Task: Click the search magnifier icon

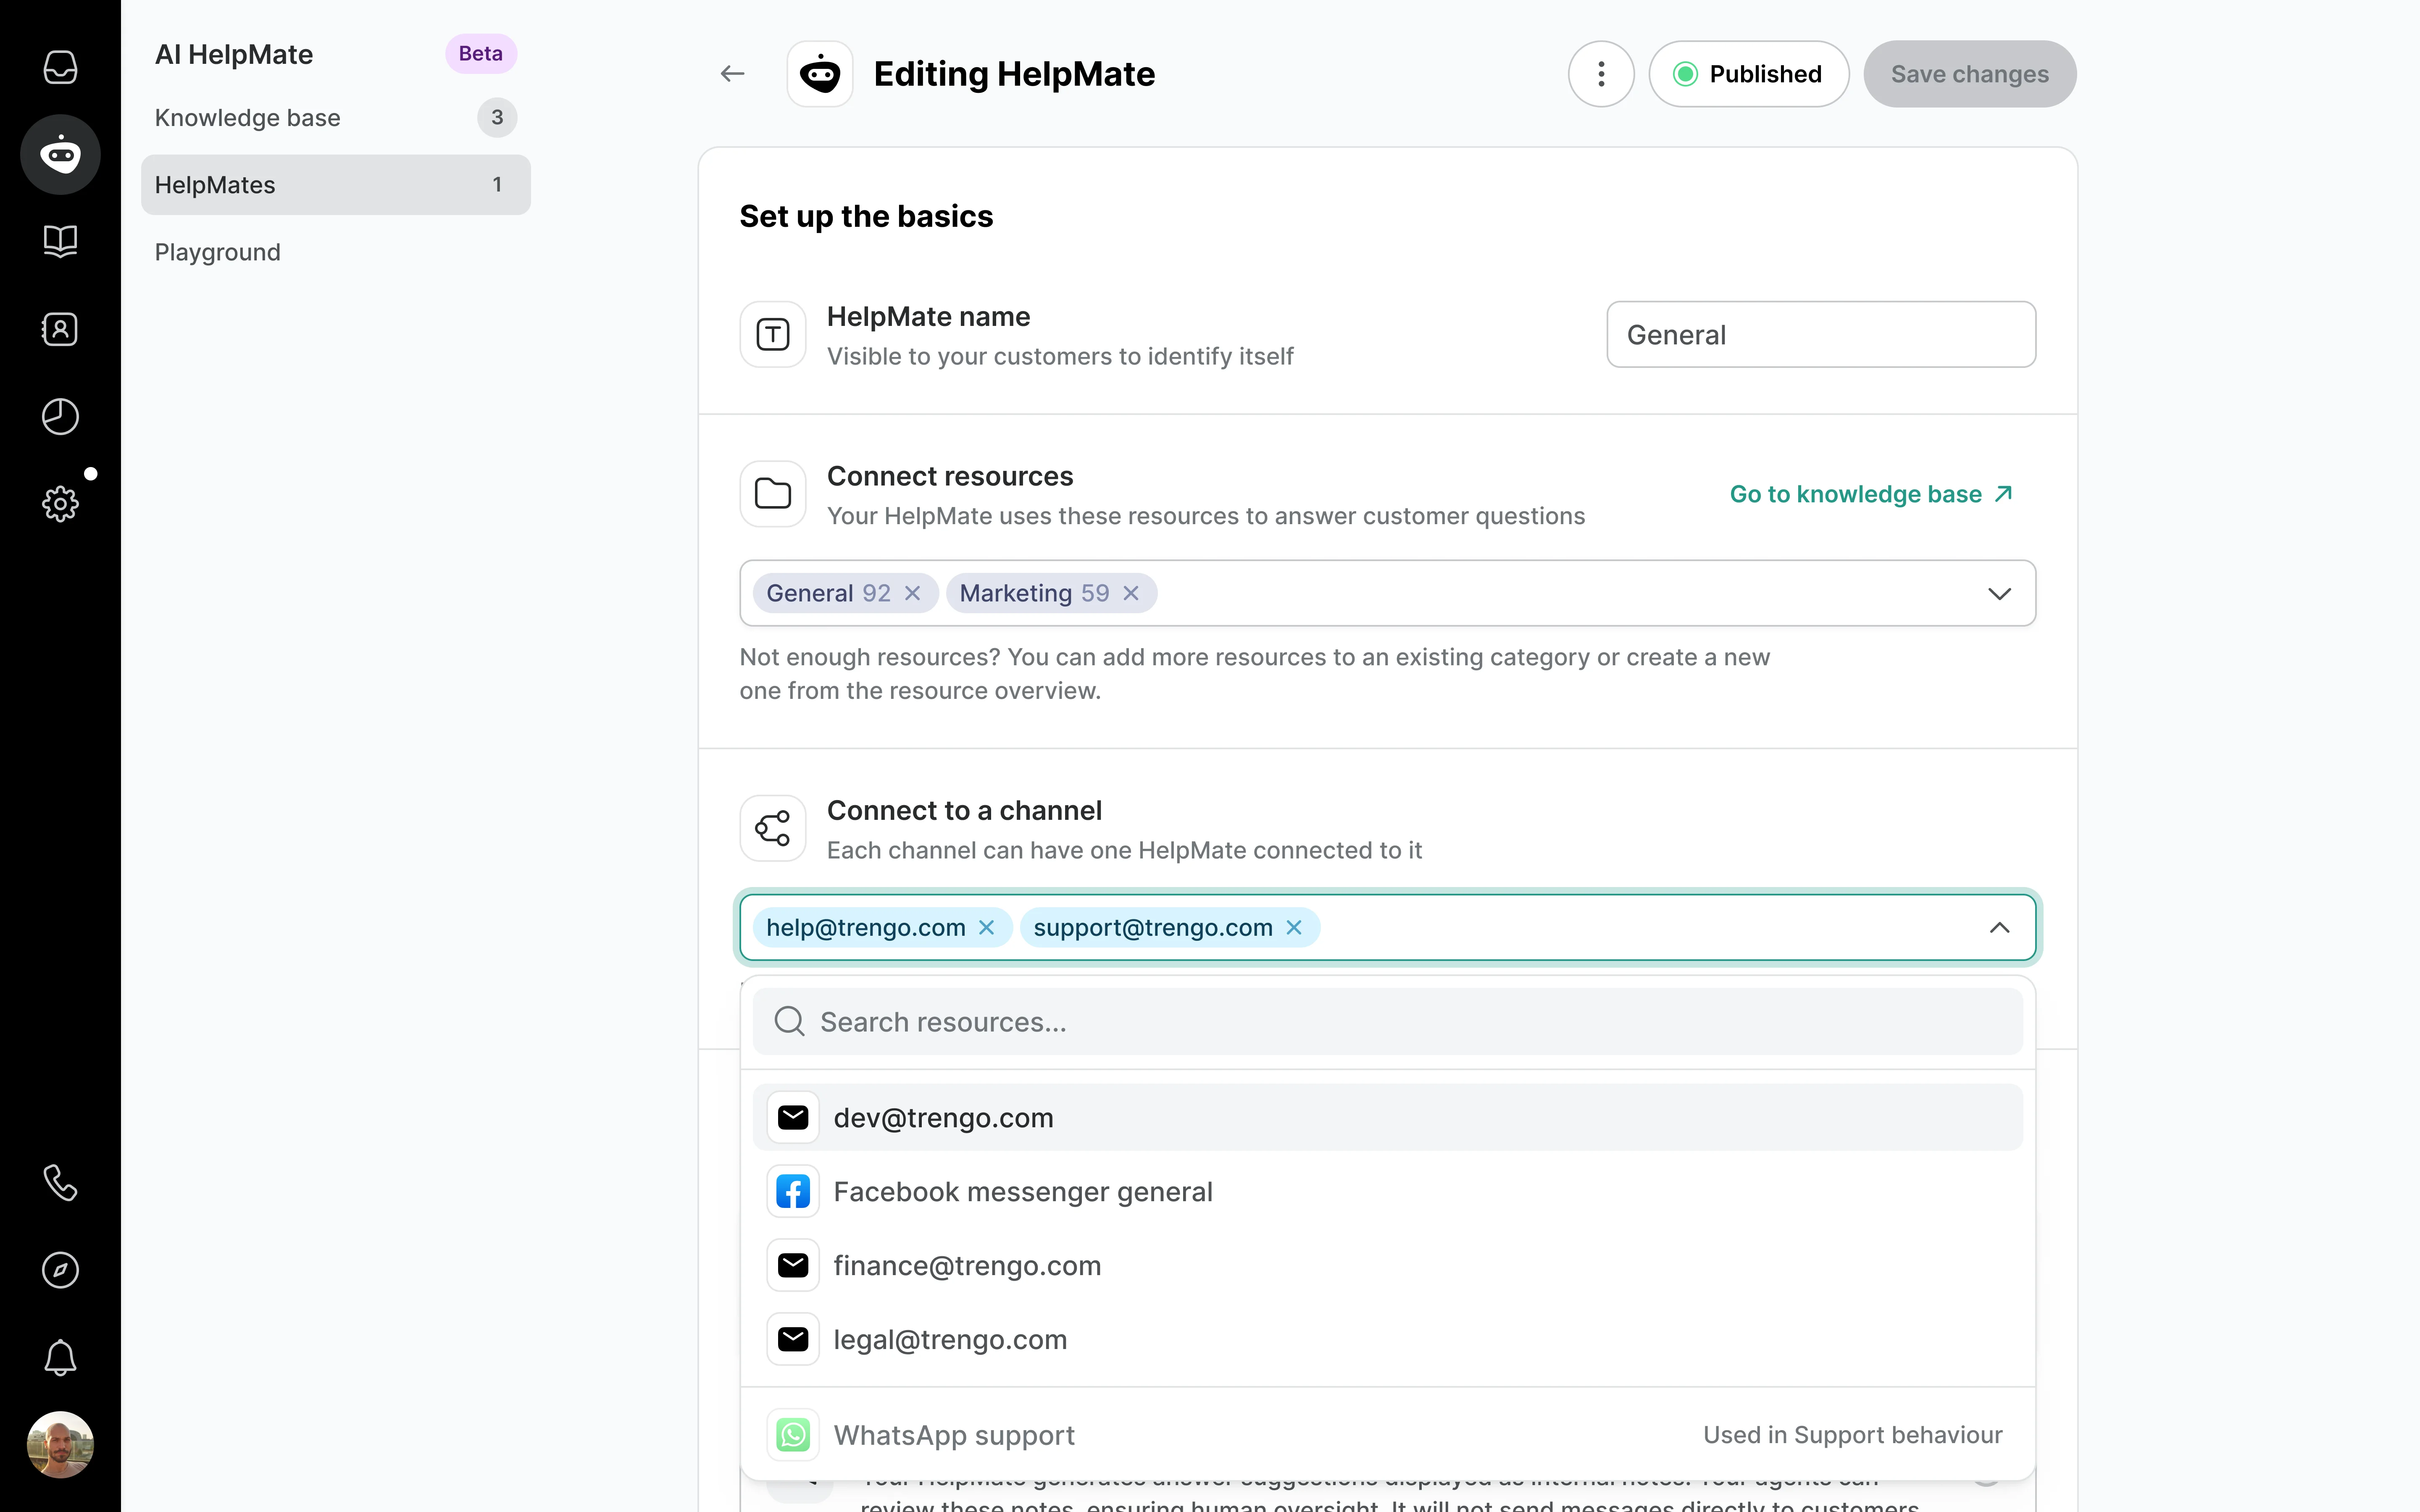Action: [x=789, y=1021]
